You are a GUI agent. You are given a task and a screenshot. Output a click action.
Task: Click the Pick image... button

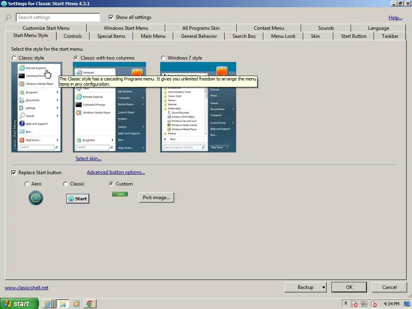click(157, 198)
